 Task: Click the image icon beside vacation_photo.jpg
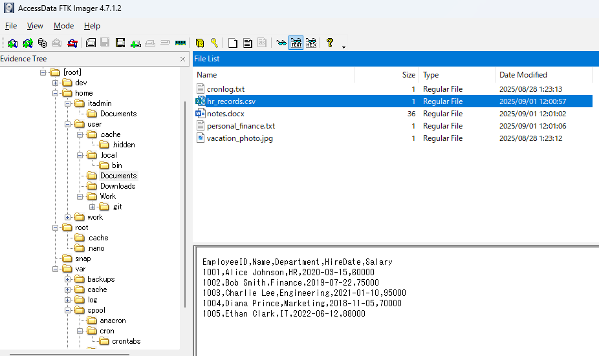[200, 138]
